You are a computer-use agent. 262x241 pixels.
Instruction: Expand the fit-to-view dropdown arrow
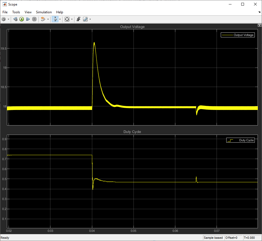coord(71,19)
